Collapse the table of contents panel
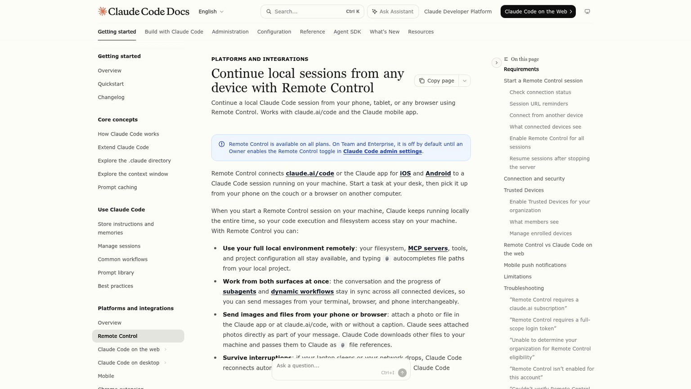691x389 pixels. point(497,63)
